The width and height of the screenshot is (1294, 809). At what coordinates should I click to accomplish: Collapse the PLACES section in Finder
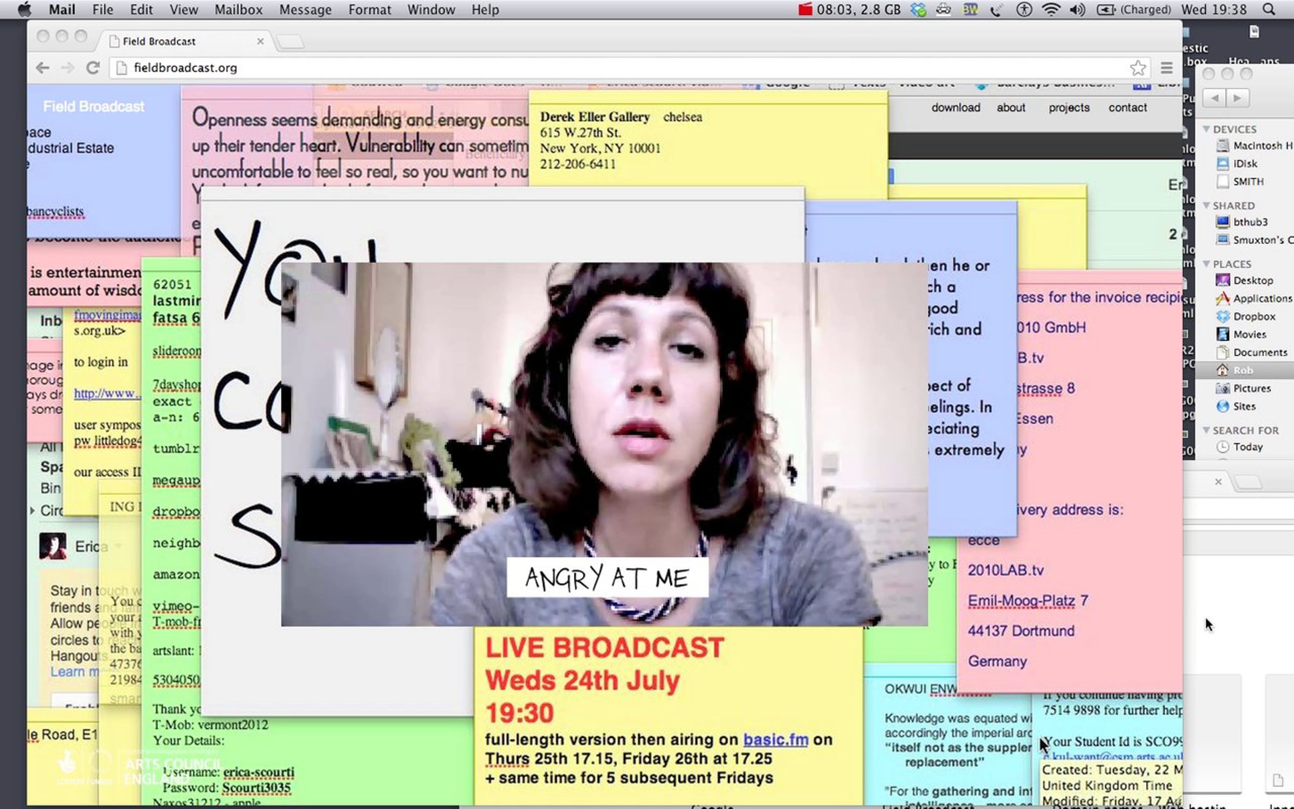coord(1207,264)
